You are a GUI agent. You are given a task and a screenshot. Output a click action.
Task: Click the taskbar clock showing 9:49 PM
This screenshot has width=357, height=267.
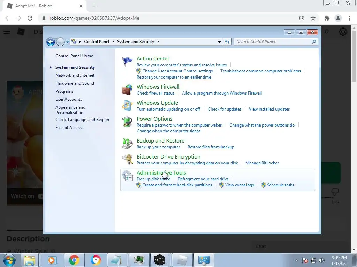pos(339,260)
